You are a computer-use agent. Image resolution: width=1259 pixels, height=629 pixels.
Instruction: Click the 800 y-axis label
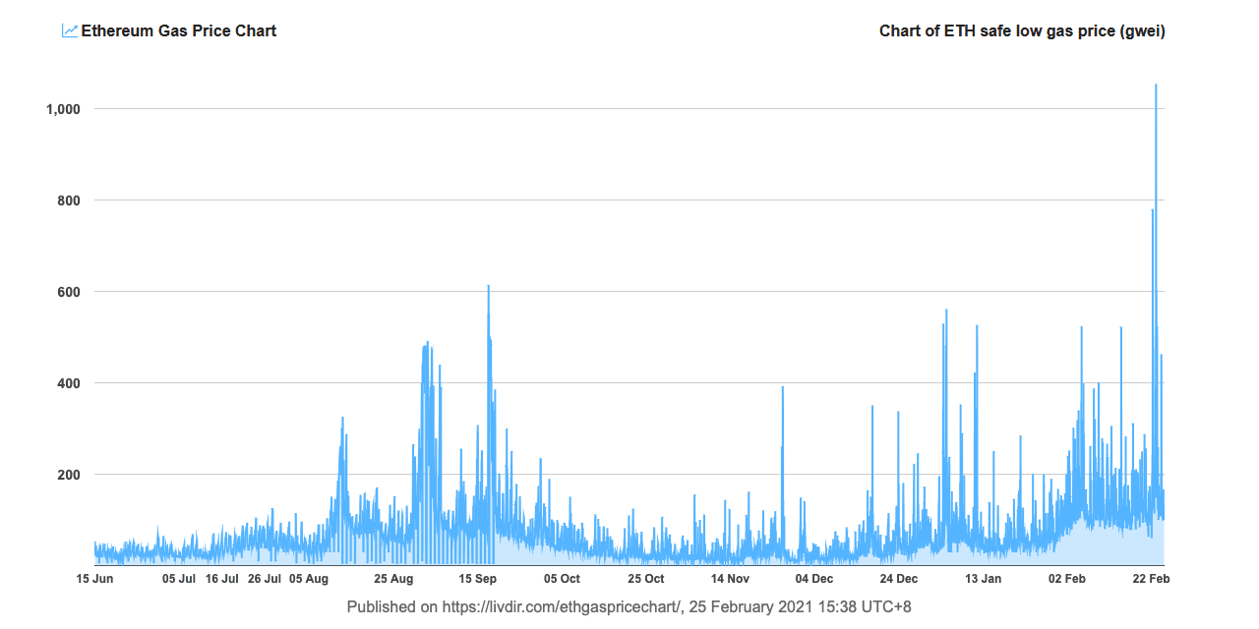click(x=67, y=200)
